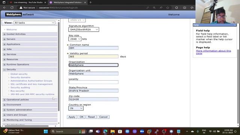240x135 pixels.
Task: Click the Common name input field
Action: coord(93,48)
